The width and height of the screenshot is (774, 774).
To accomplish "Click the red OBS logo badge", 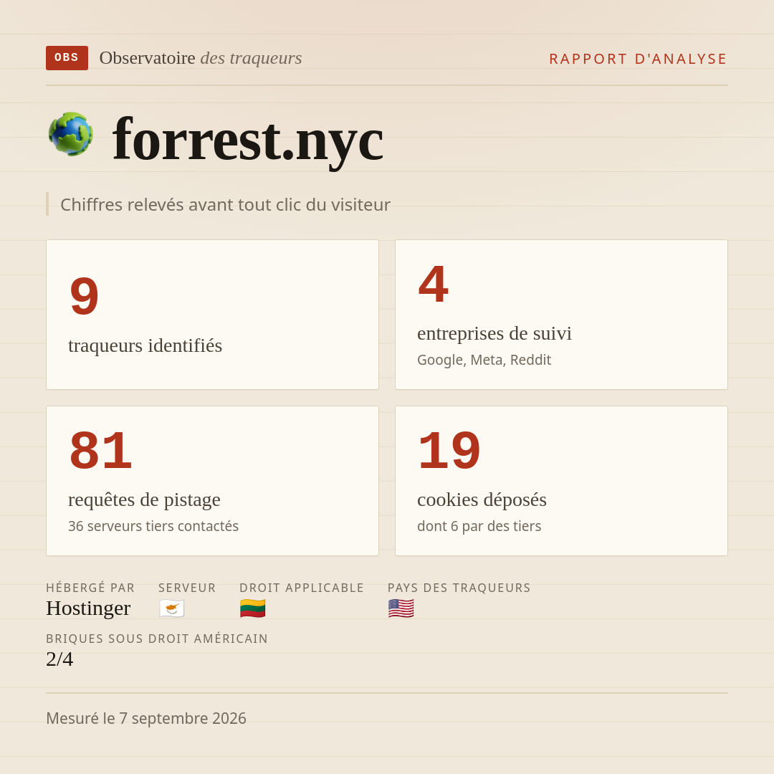I will tap(67, 58).
